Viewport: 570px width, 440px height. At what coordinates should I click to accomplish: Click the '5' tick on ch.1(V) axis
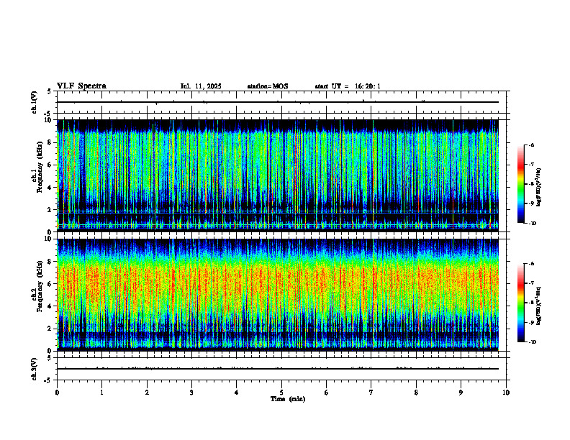(x=49, y=91)
